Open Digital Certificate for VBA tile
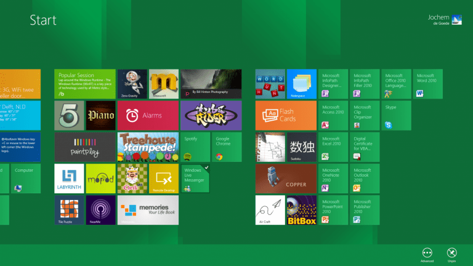This screenshot has height=266, width=473. click(x=365, y=147)
